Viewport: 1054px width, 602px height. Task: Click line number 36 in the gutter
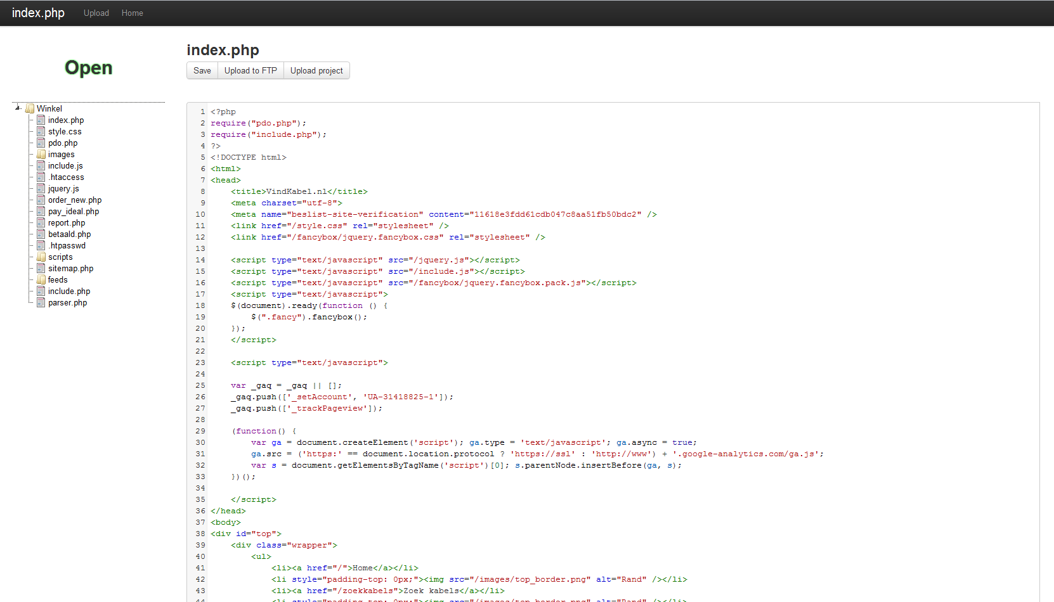click(x=200, y=511)
